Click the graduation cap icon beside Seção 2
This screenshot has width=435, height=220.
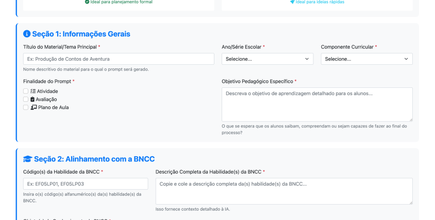(28, 159)
